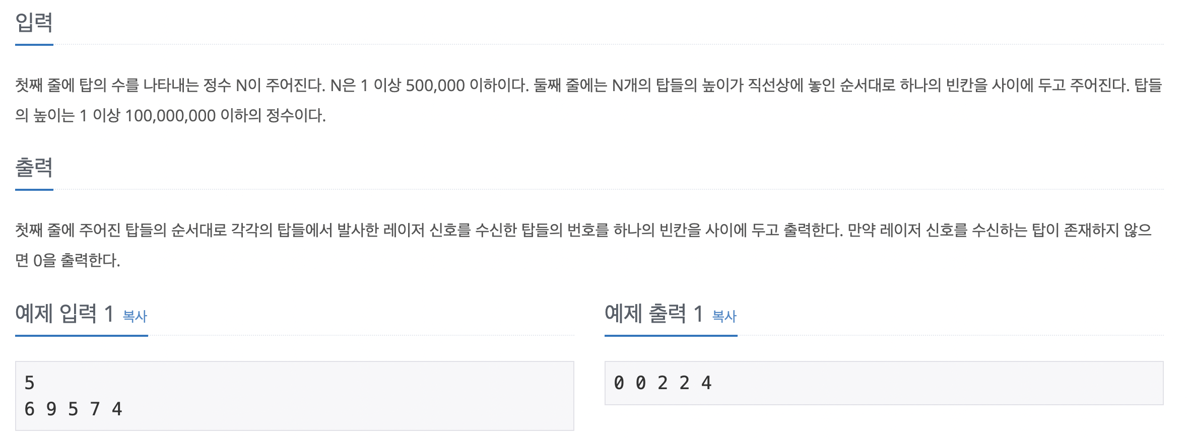Click the sample output box showing 0 0 2 2 4

click(x=884, y=383)
